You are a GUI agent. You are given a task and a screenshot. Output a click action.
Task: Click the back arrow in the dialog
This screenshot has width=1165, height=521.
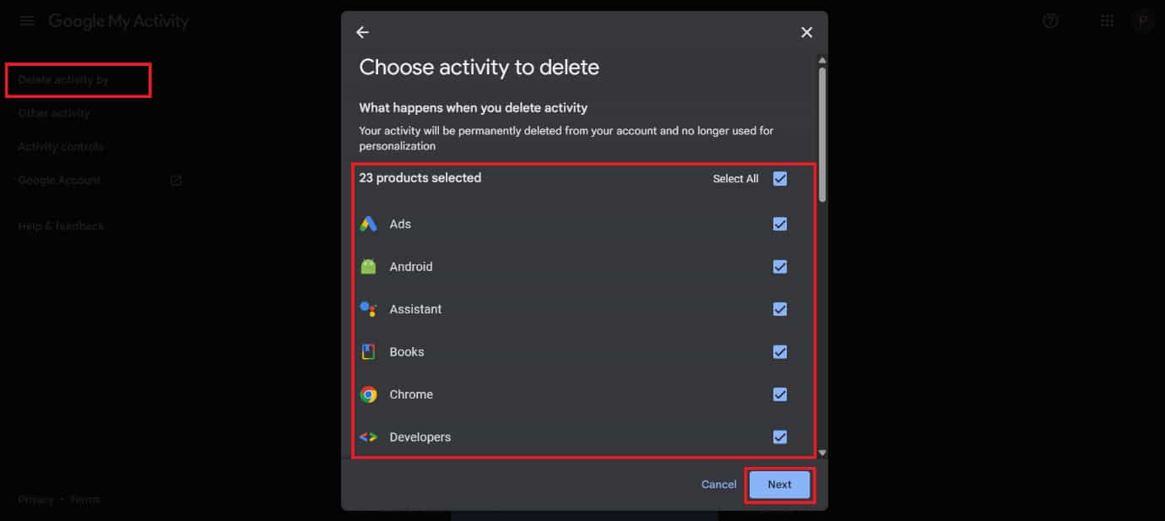[362, 32]
